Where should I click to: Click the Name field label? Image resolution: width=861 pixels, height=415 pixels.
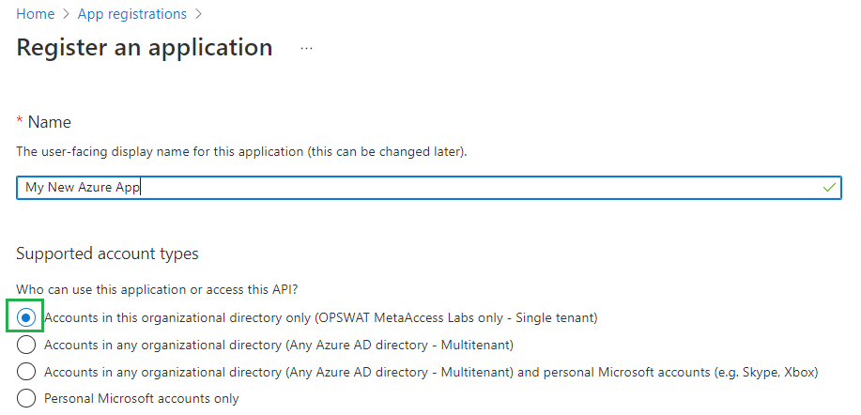pyautogui.click(x=50, y=122)
